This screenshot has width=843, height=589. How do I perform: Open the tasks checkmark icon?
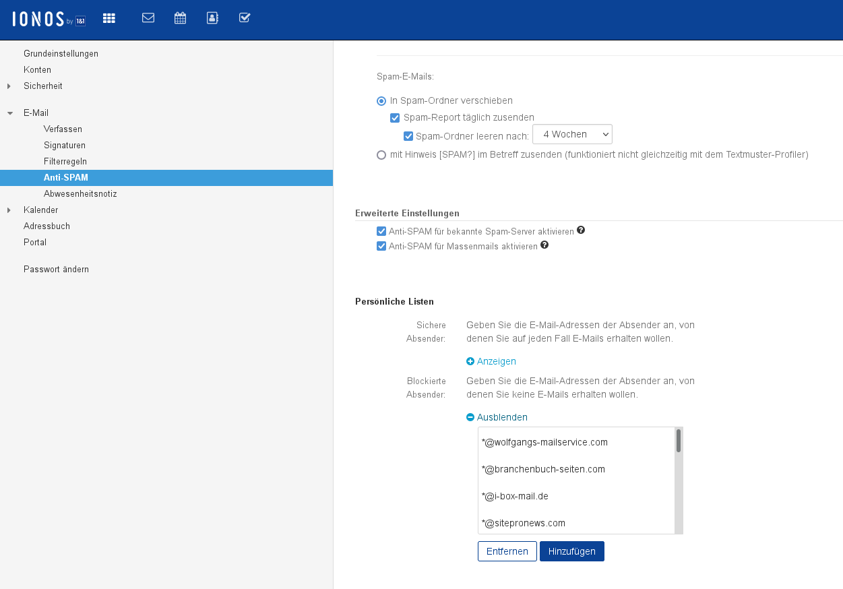coord(245,18)
